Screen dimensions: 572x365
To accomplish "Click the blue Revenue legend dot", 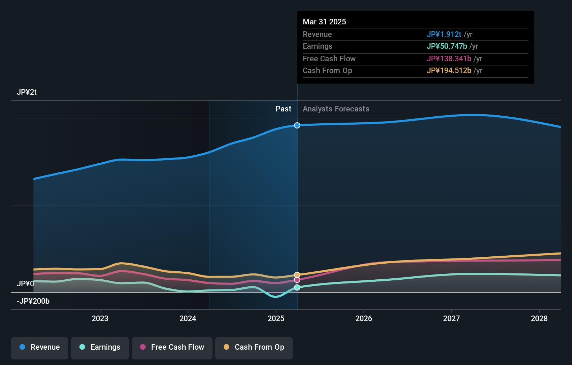I will coord(22,347).
